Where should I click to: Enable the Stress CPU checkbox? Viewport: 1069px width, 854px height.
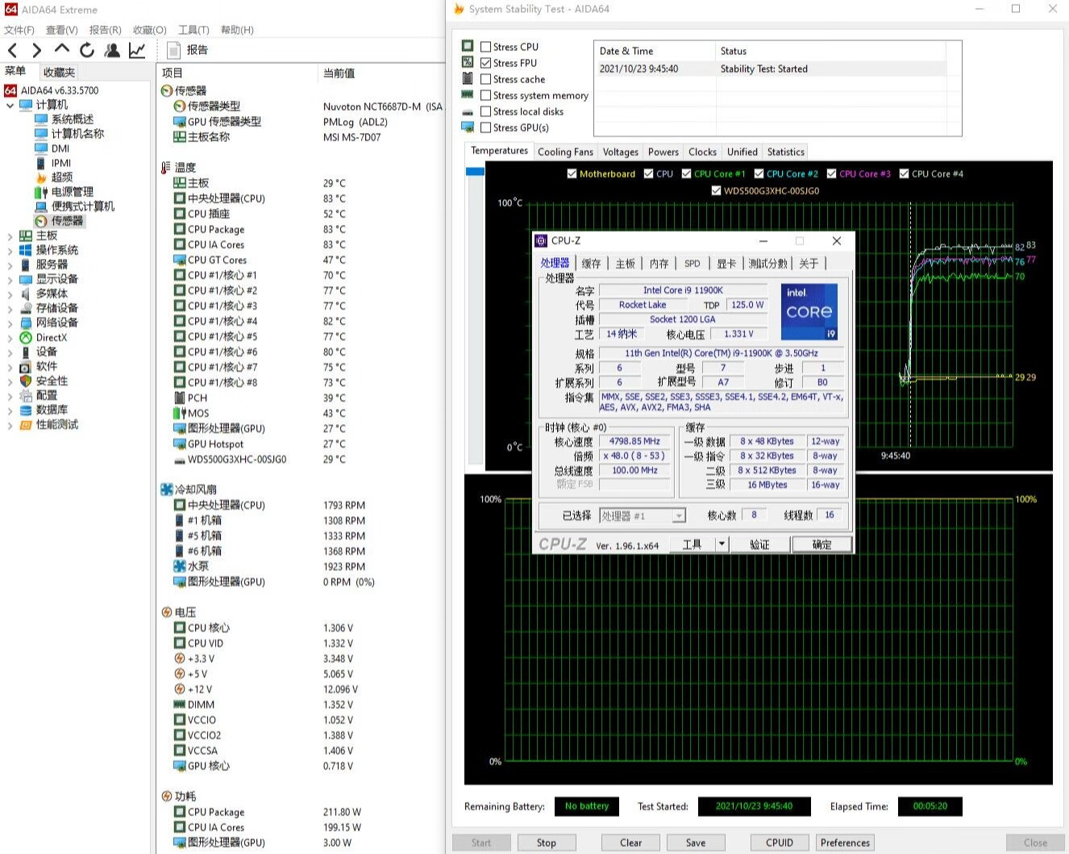tap(485, 47)
